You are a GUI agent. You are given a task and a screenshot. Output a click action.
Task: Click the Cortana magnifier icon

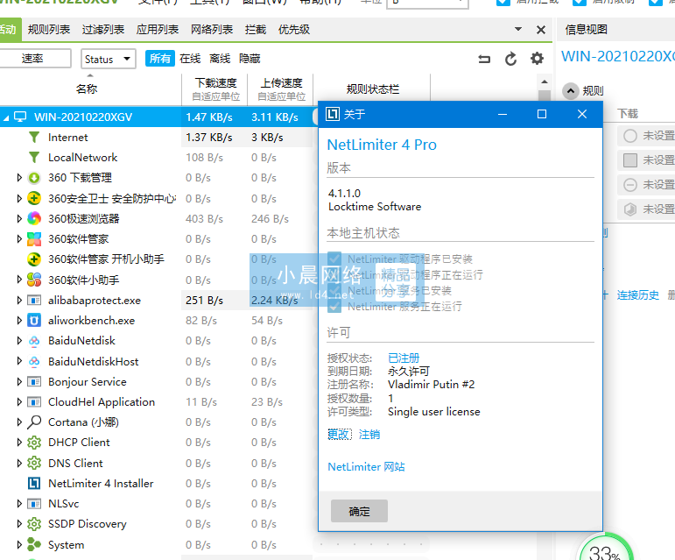point(33,422)
